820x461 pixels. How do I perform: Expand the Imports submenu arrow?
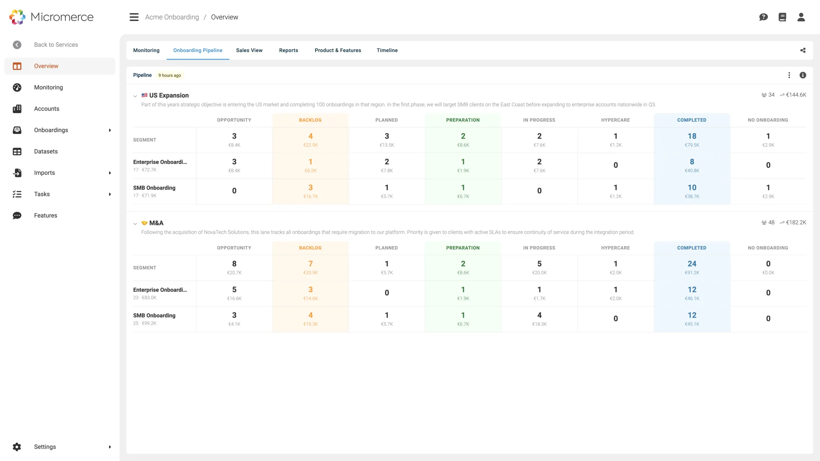110,173
